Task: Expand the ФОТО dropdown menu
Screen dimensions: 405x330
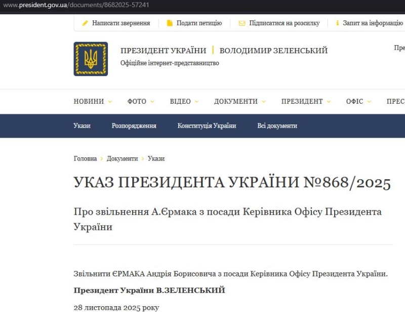Action: point(141,101)
